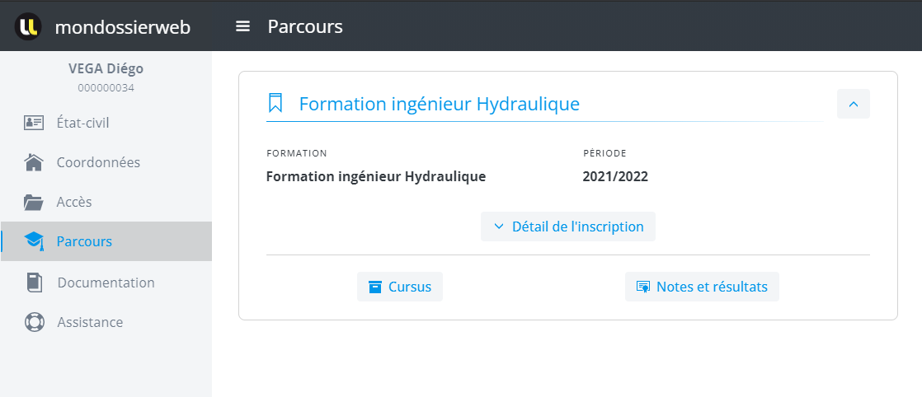Image resolution: width=922 pixels, height=397 pixels.
Task: Select Assistance in the sidebar
Action: 90,322
